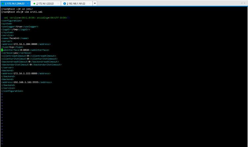248x147 pixels.
Task: Close the 172.16.1.222:22 tab
Action: tap(58, 4)
